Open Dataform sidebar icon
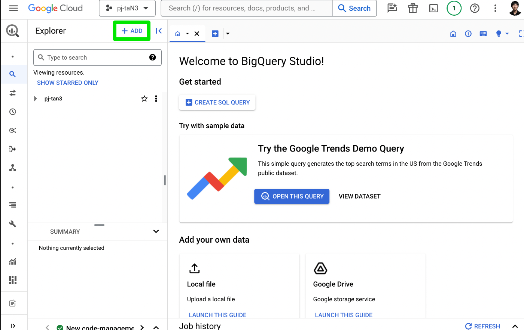524x330 pixels. click(13, 149)
